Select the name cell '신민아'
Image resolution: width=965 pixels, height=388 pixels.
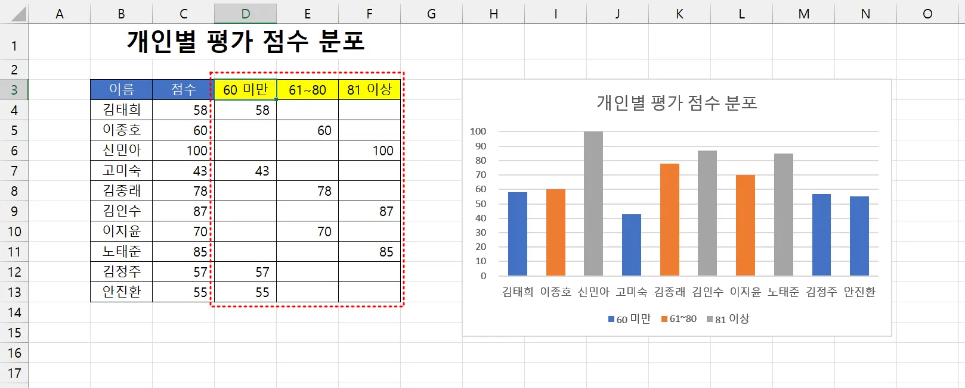point(122,151)
